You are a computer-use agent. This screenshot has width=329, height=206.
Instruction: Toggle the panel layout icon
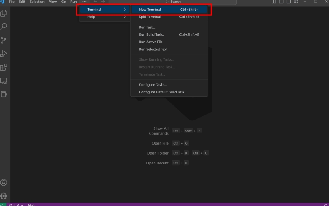click(282, 2)
